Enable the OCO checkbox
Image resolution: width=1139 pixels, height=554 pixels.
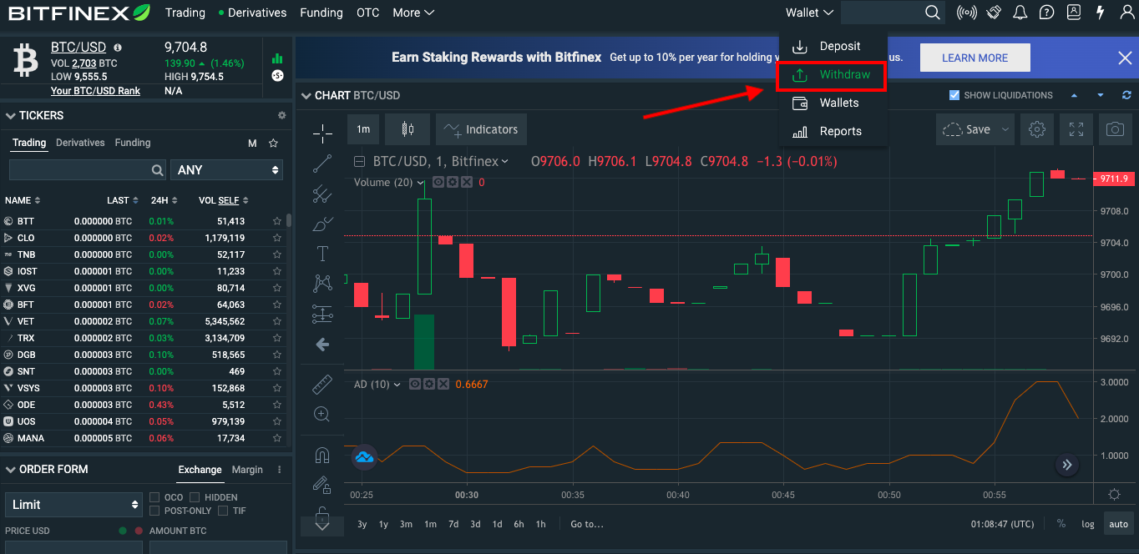coord(155,497)
